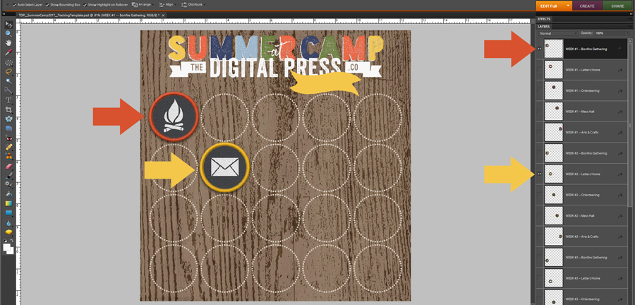Viewport: 635px width, 305px height.
Task: Click the Layers panel vertical scrollbar
Action: tap(630, 126)
